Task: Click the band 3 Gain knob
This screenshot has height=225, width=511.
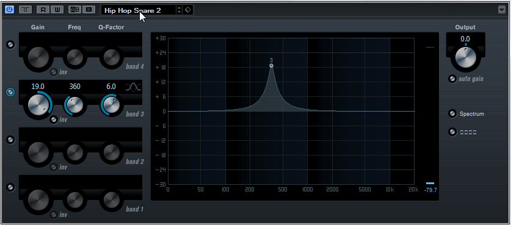Action: [x=37, y=105]
